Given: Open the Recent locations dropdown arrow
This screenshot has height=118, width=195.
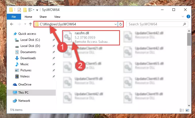Looking at the screenshot, I should click(x=25, y=24).
